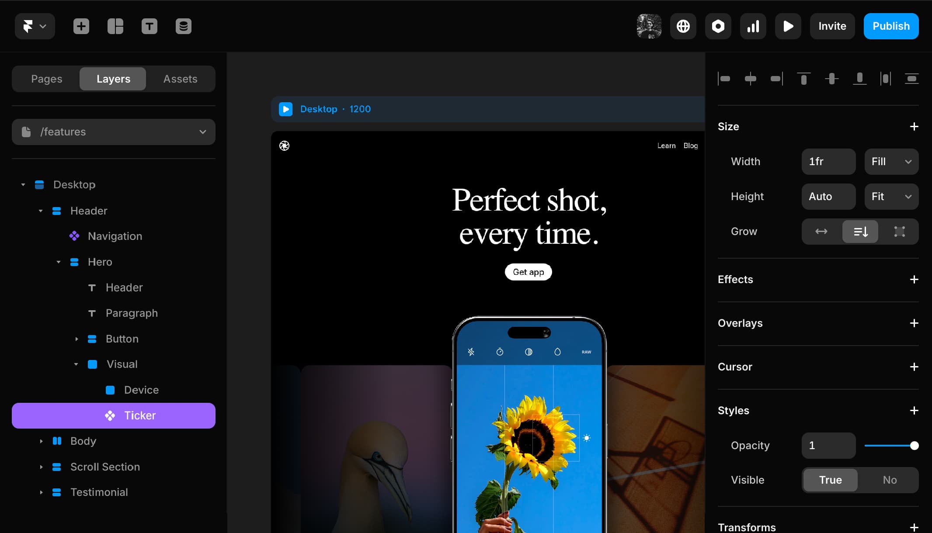This screenshot has height=533, width=932.
Task: Click the Preview play button
Action: pyautogui.click(x=788, y=26)
